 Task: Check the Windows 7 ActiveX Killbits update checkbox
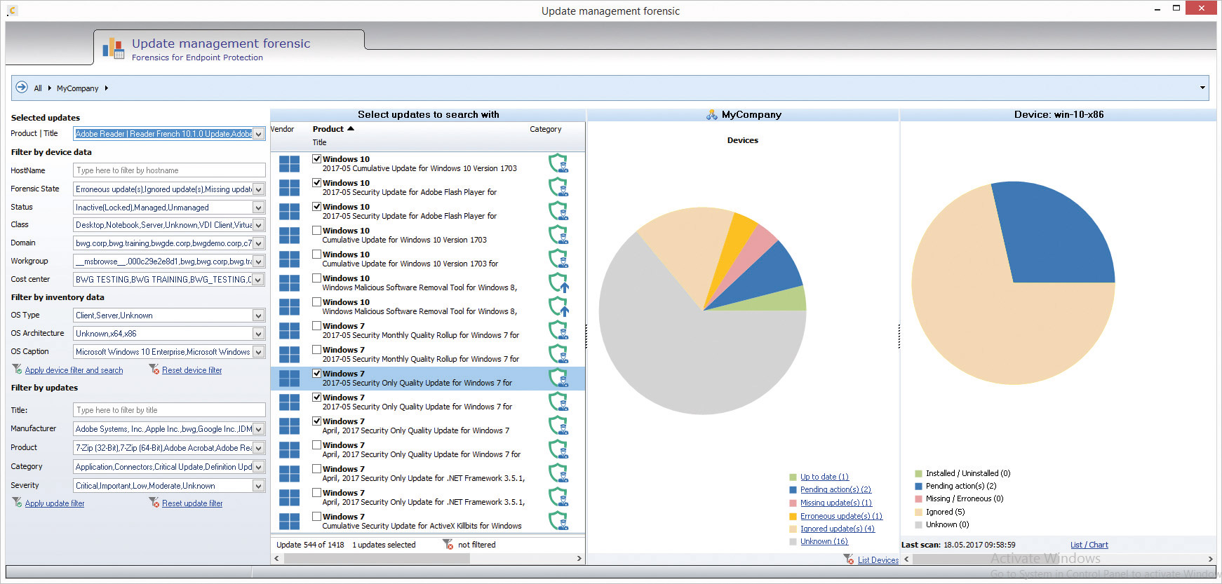(x=317, y=516)
